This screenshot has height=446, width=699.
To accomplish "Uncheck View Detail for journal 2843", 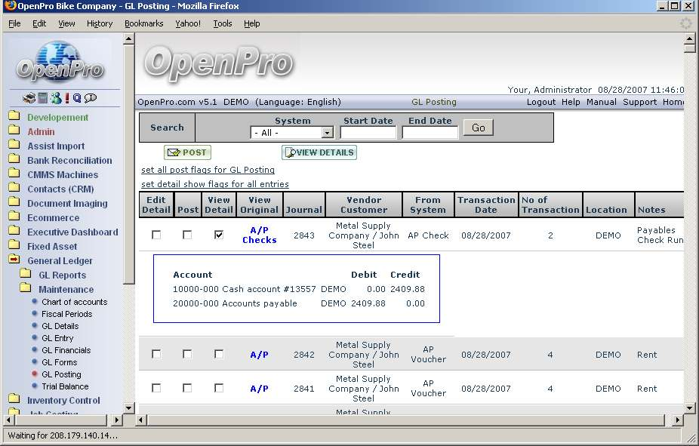I will coord(219,235).
